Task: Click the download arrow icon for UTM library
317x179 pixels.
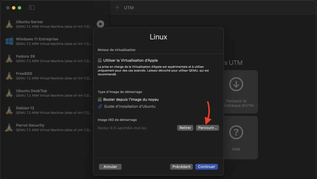Action: pyautogui.click(x=236, y=84)
